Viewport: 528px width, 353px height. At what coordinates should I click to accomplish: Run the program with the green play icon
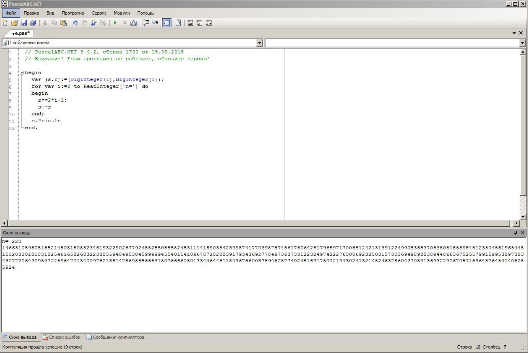pos(115,23)
